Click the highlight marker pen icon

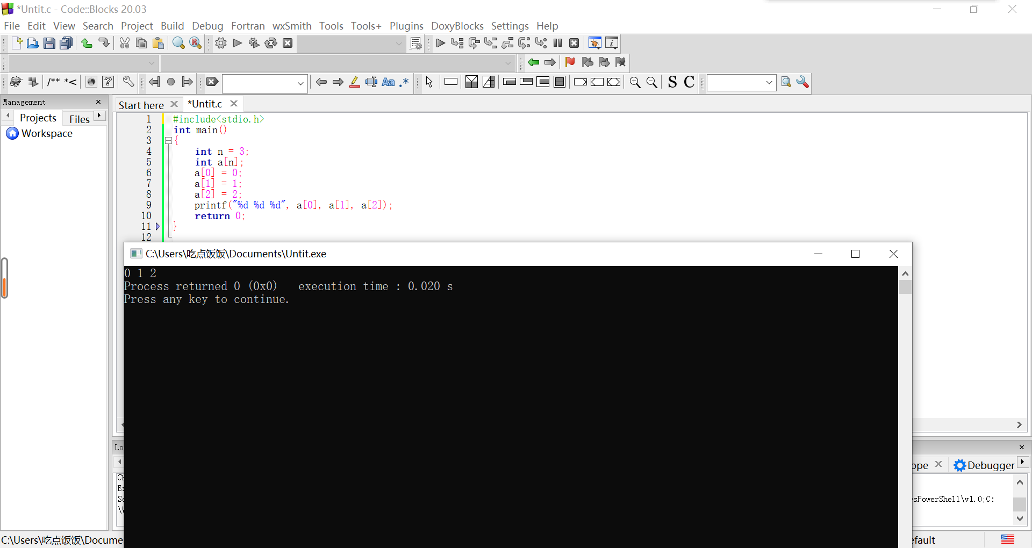coord(355,82)
